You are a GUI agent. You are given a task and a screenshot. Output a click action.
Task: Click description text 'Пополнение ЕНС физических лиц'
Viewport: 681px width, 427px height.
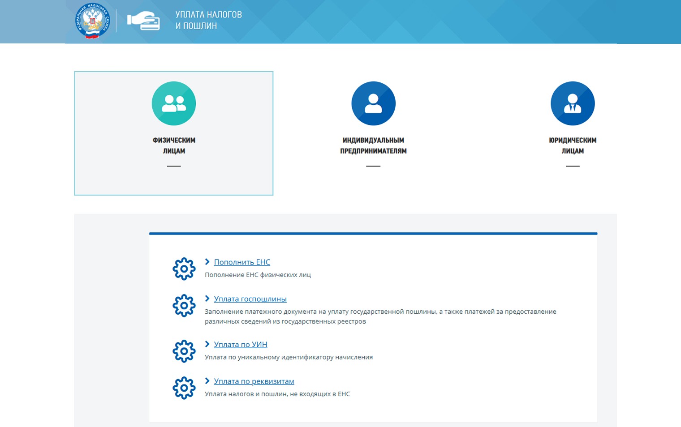[258, 275]
